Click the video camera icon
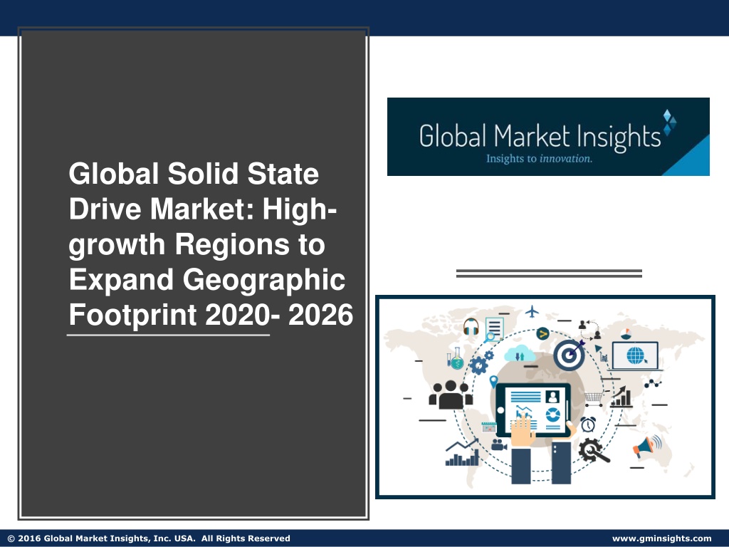Viewport: 729px width, 547px height. tap(499, 444)
